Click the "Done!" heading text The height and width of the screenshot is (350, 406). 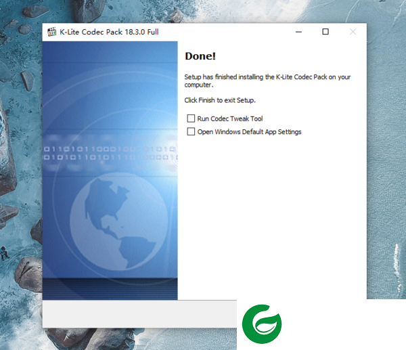[x=200, y=56]
